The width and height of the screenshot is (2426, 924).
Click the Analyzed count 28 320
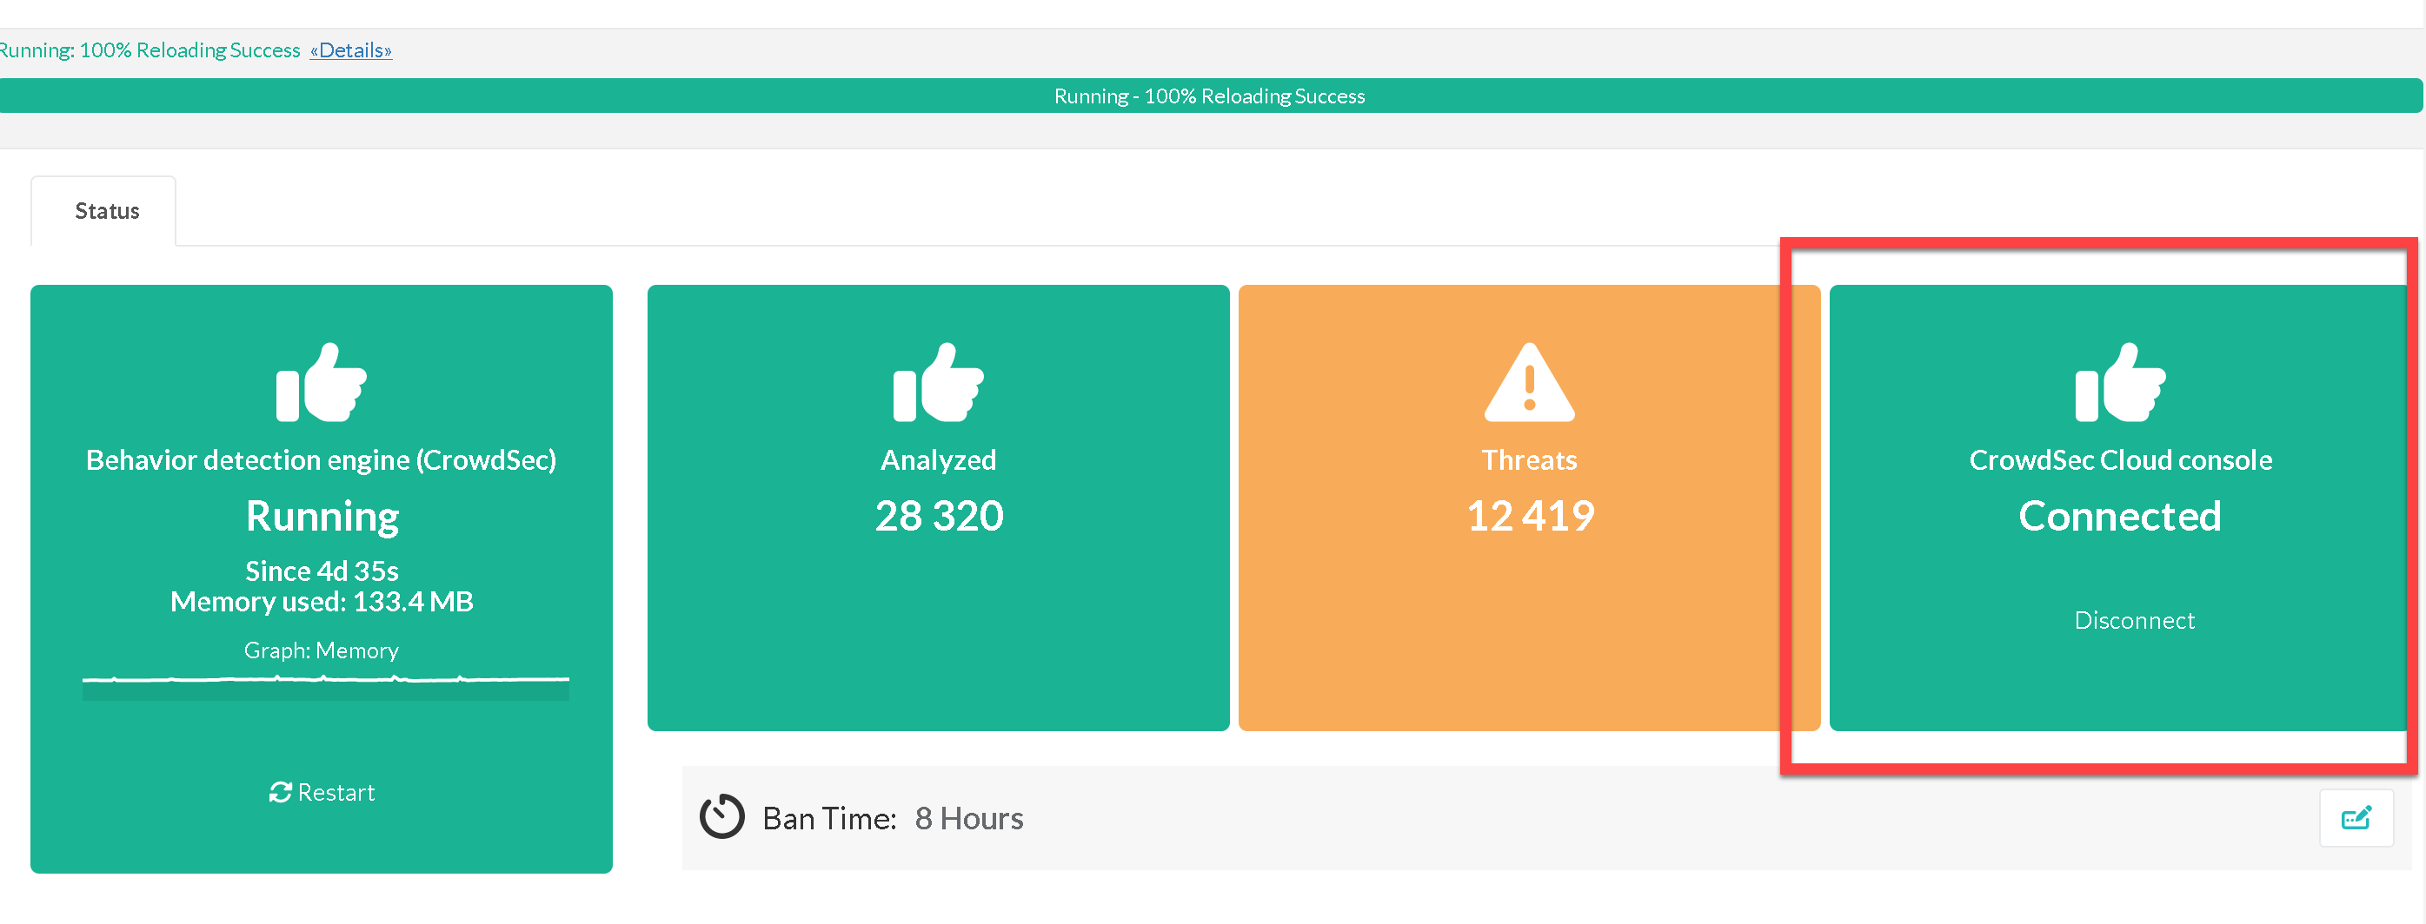coord(939,516)
